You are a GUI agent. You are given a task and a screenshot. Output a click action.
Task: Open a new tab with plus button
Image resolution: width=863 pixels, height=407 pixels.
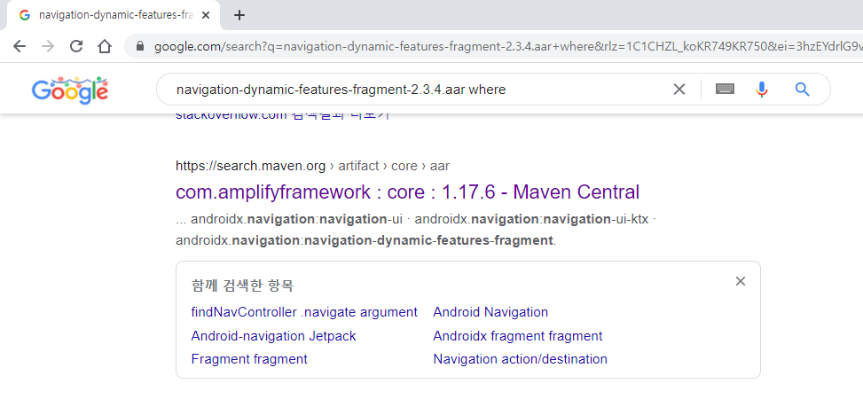coord(239,15)
